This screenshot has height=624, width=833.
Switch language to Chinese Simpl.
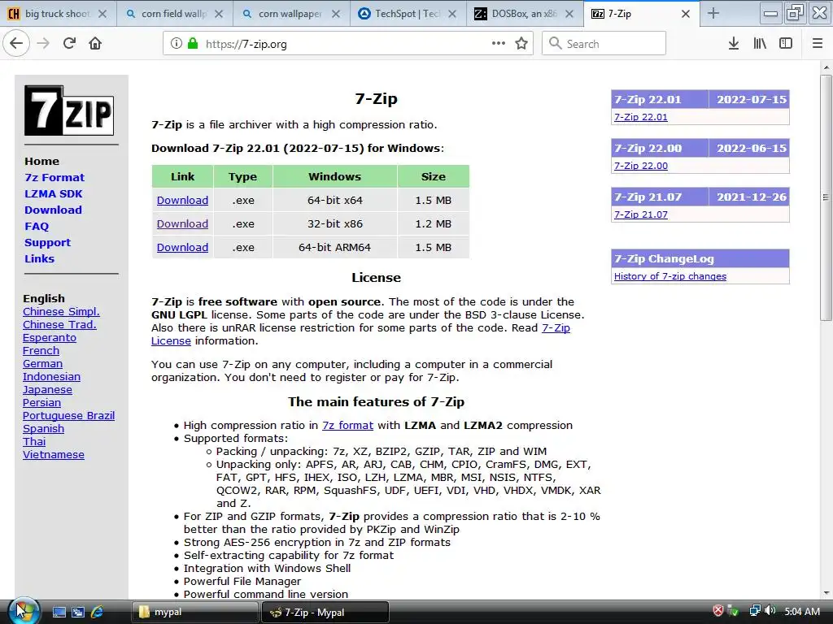tap(61, 311)
